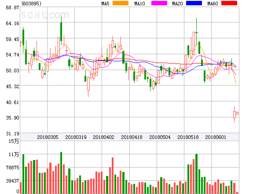264x194 pixels.
Task: Click the 31.19 price axis label
Action: pos(12,134)
